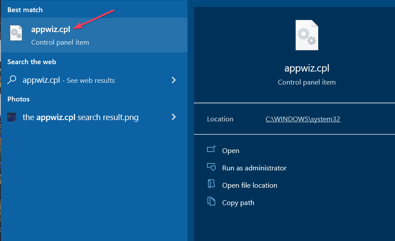Select Run as administrator
Image resolution: width=395 pixels, height=241 pixels.
coord(254,168)
